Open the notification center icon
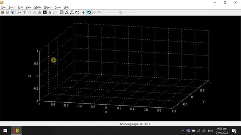Screen dimensions: 241x135 tap(234, 131)
